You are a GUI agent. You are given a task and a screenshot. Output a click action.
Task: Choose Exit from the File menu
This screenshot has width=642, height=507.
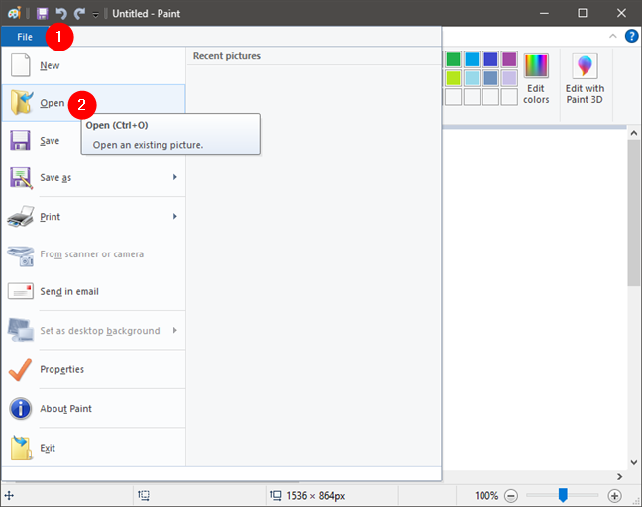pos(93,448)
